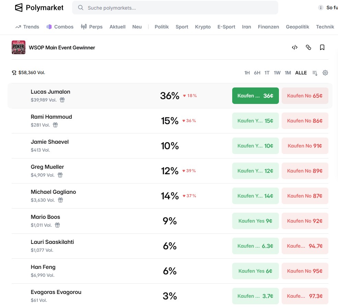Click the Polymarket logo icon

(19, 8)
